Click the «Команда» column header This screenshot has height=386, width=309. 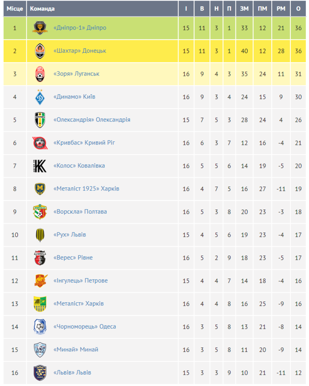point(42,9)
